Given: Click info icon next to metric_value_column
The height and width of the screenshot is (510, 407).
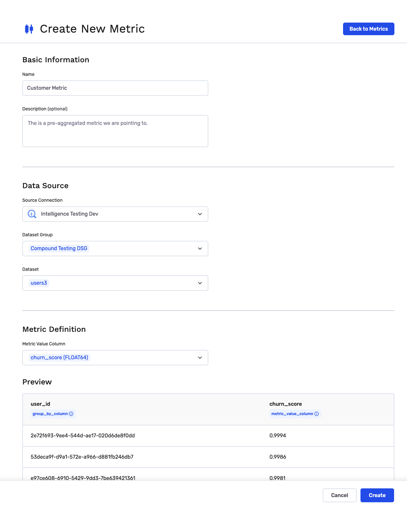Looking at the screenshot, I should (317, 414).
